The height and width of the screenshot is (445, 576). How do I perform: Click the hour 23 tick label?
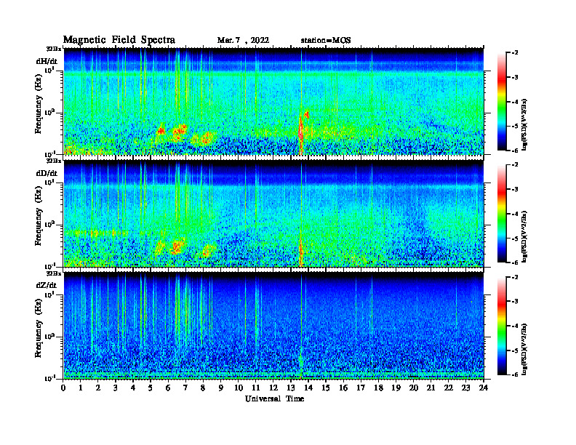pyautogui.click(x=466, y=388)
